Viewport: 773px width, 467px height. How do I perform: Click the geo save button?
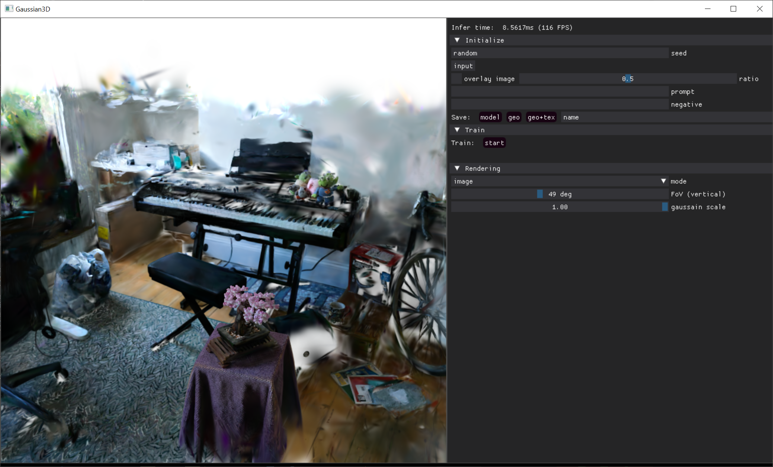coord(514,117)
